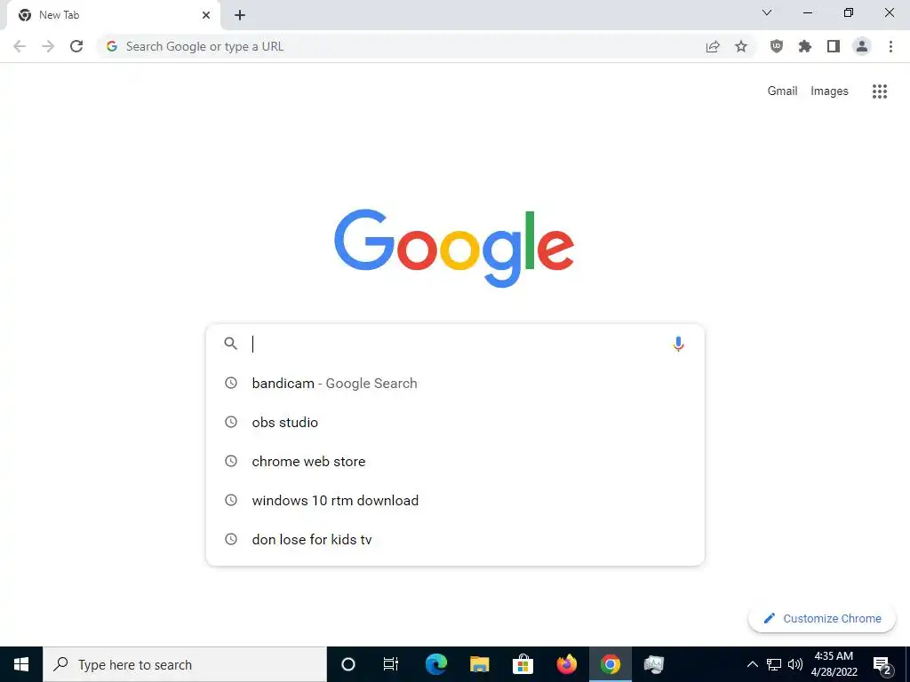Select the 'obs studio' search suggestion
Screen dimensions: 910x682
click(455, 422)
